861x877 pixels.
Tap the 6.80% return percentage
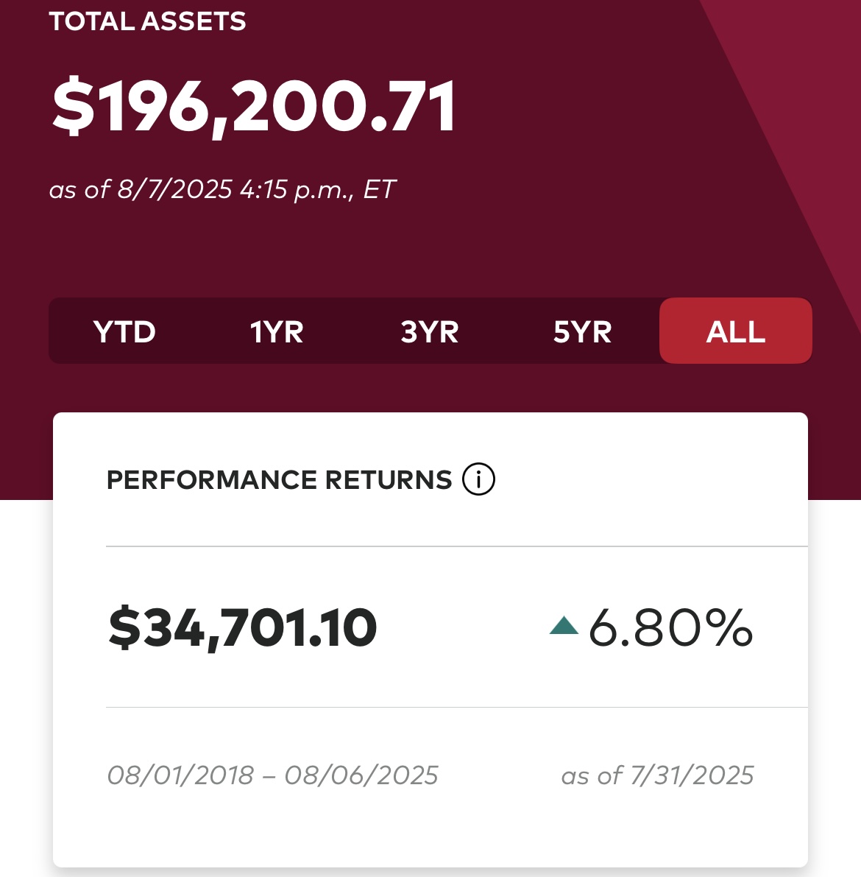tap(670, 628)
